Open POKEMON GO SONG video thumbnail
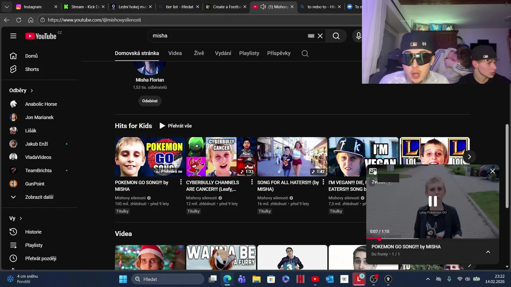The width and height of the screenshot is (511, 287). coord(150,157)
